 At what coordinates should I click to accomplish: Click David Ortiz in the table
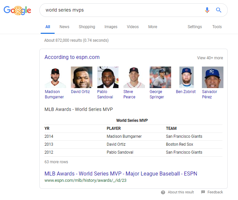pyautogui.click(x=116, y=144)
